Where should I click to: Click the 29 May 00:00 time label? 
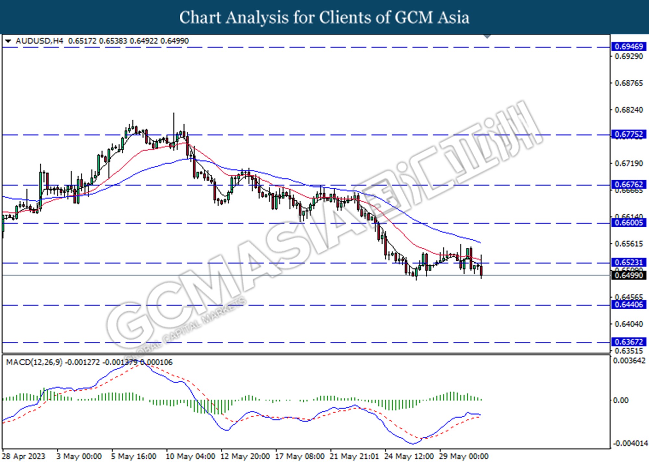tap(463, 456)
